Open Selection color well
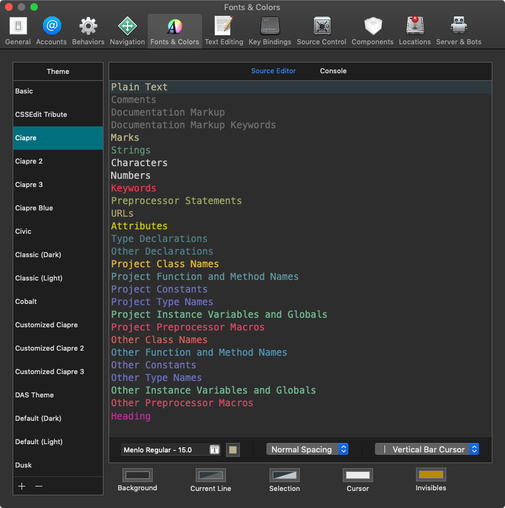 (x=285, y=475)
